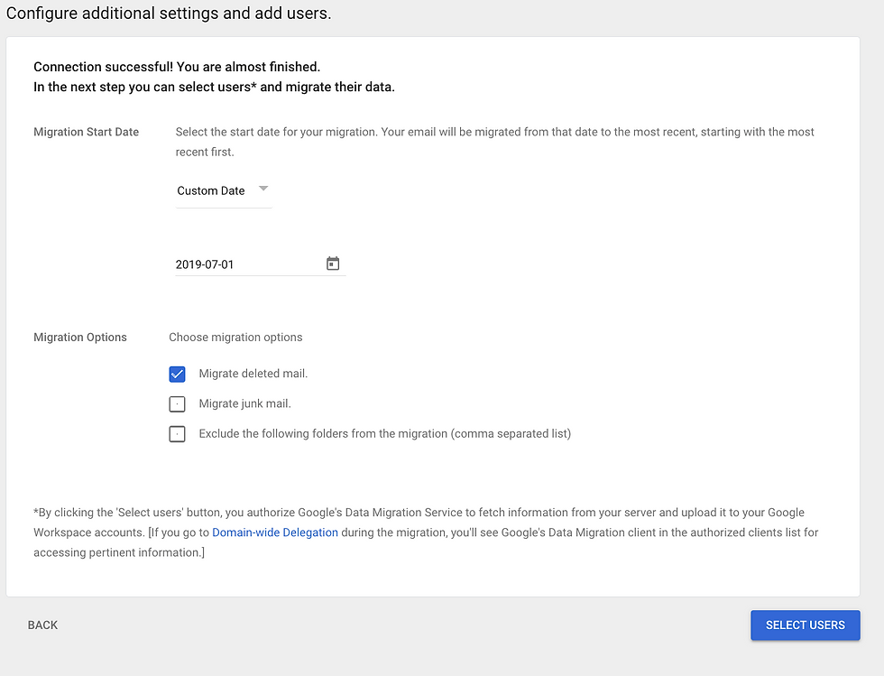This screenshot has height=676, width=884.
Task: Expand the Custom Date dropdown arrow
Action: click(x=263, y=189)
